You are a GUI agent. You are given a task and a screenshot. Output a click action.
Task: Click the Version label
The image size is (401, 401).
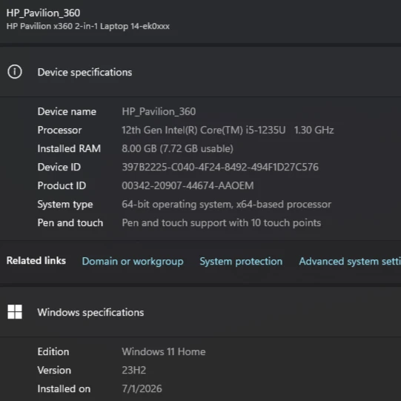point(54,371)
